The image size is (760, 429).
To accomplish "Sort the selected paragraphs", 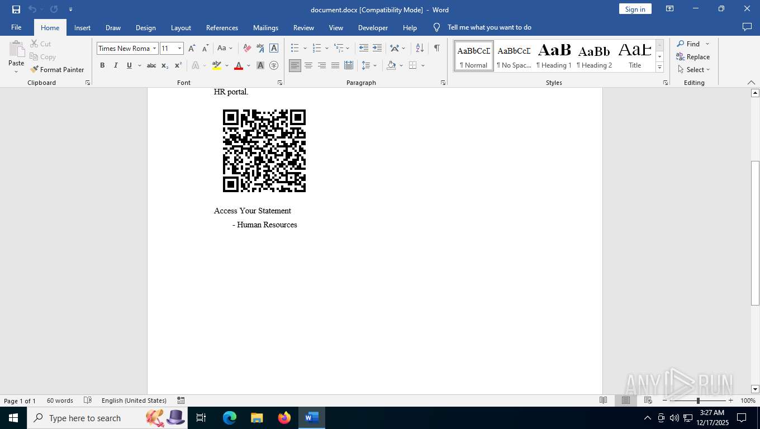I will [420, 49].
